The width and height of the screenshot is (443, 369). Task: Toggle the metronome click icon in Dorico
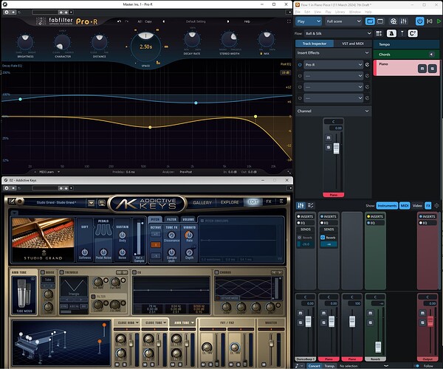click(391, 33)
